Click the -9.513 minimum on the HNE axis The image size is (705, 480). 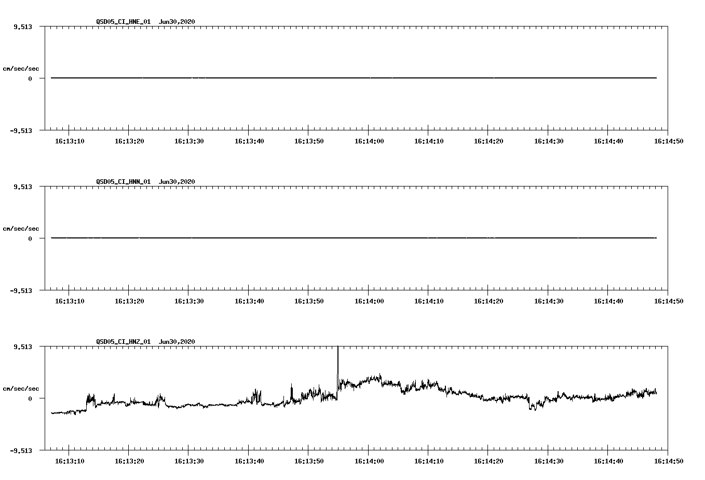(21, 130)
